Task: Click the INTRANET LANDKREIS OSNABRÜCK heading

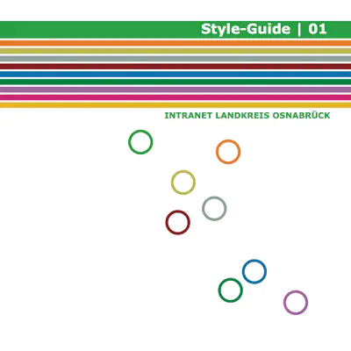Action: (247, 116)
